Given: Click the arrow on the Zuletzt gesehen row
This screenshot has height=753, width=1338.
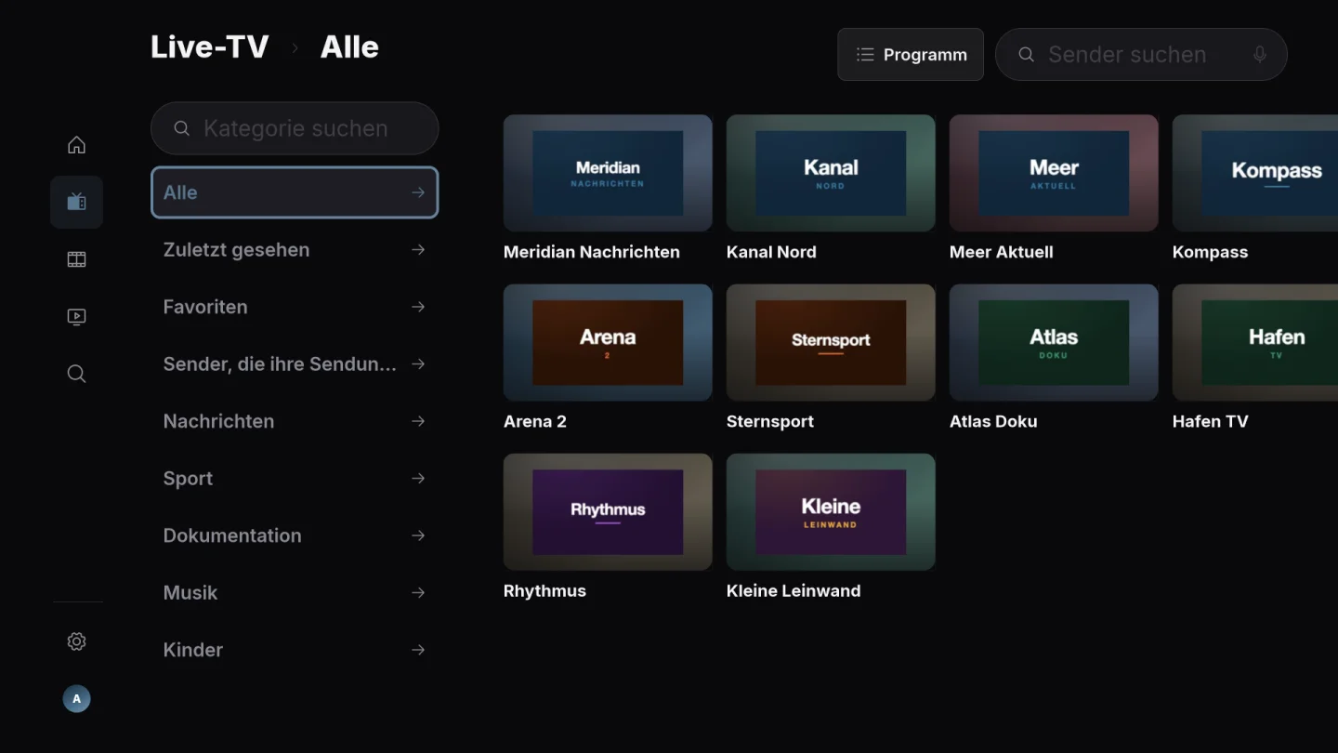Looking at the screenshot, I should click(418, 250).
